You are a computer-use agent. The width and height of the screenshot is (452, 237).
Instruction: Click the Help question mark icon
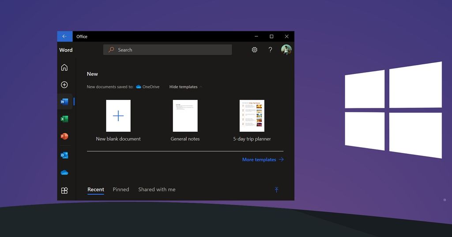270,50
